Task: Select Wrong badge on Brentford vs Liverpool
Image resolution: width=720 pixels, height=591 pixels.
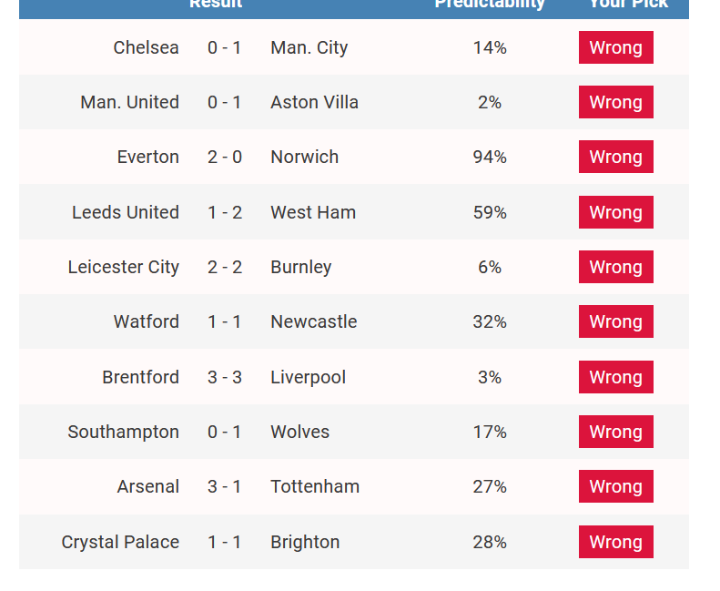Action: pos(615,377)
